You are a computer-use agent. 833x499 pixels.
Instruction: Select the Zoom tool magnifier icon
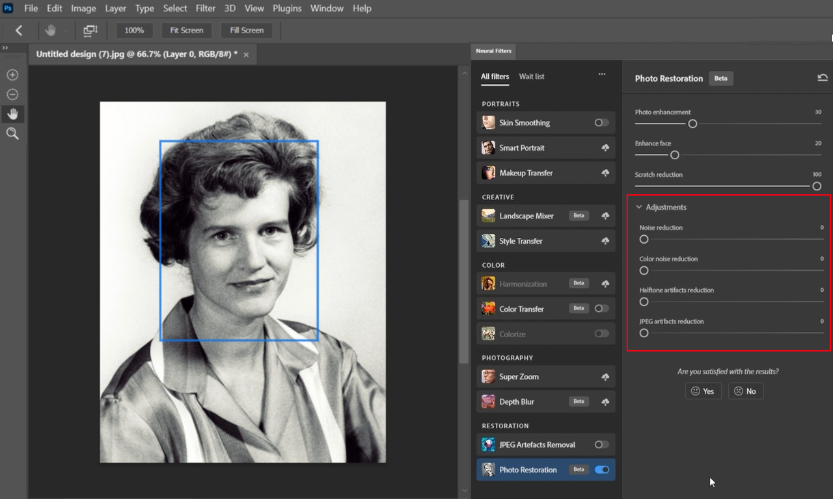12,133
